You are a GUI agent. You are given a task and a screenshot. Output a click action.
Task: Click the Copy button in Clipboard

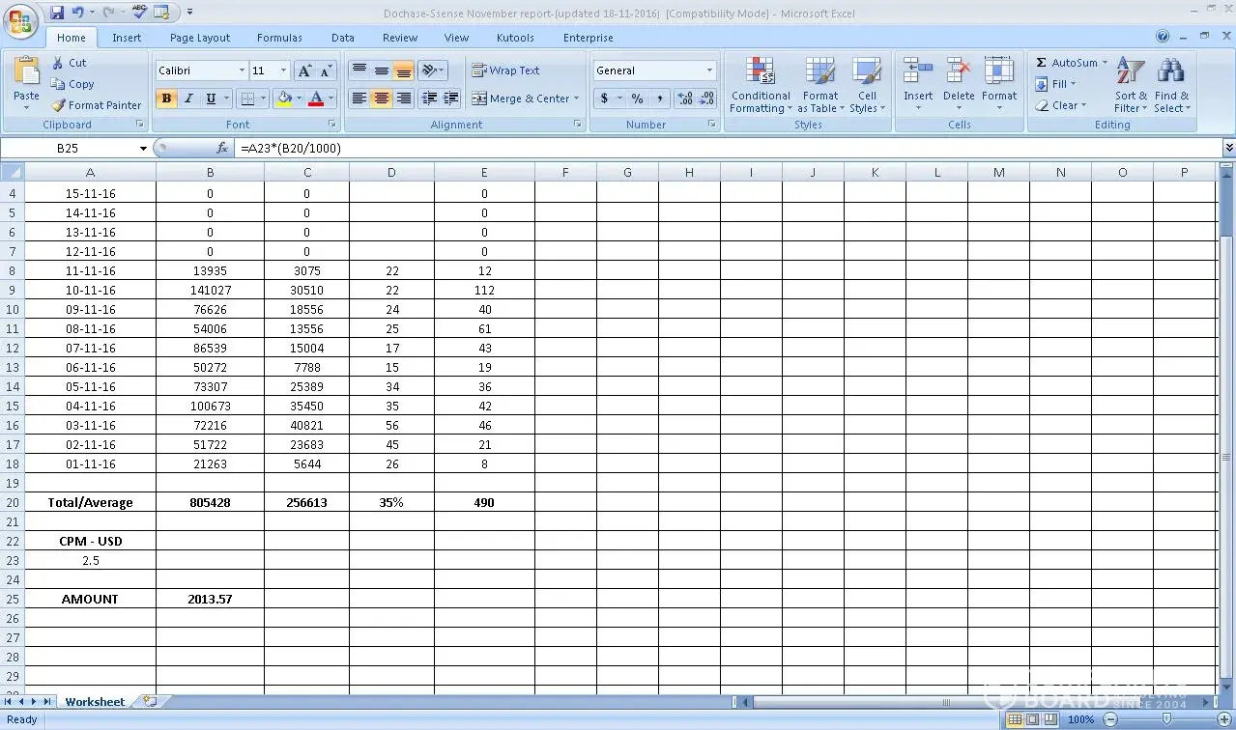tap(73, 84)
